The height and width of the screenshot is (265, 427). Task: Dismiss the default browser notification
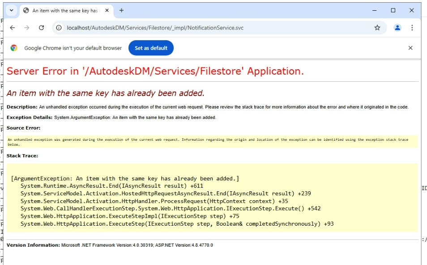[x=410, y=48]
